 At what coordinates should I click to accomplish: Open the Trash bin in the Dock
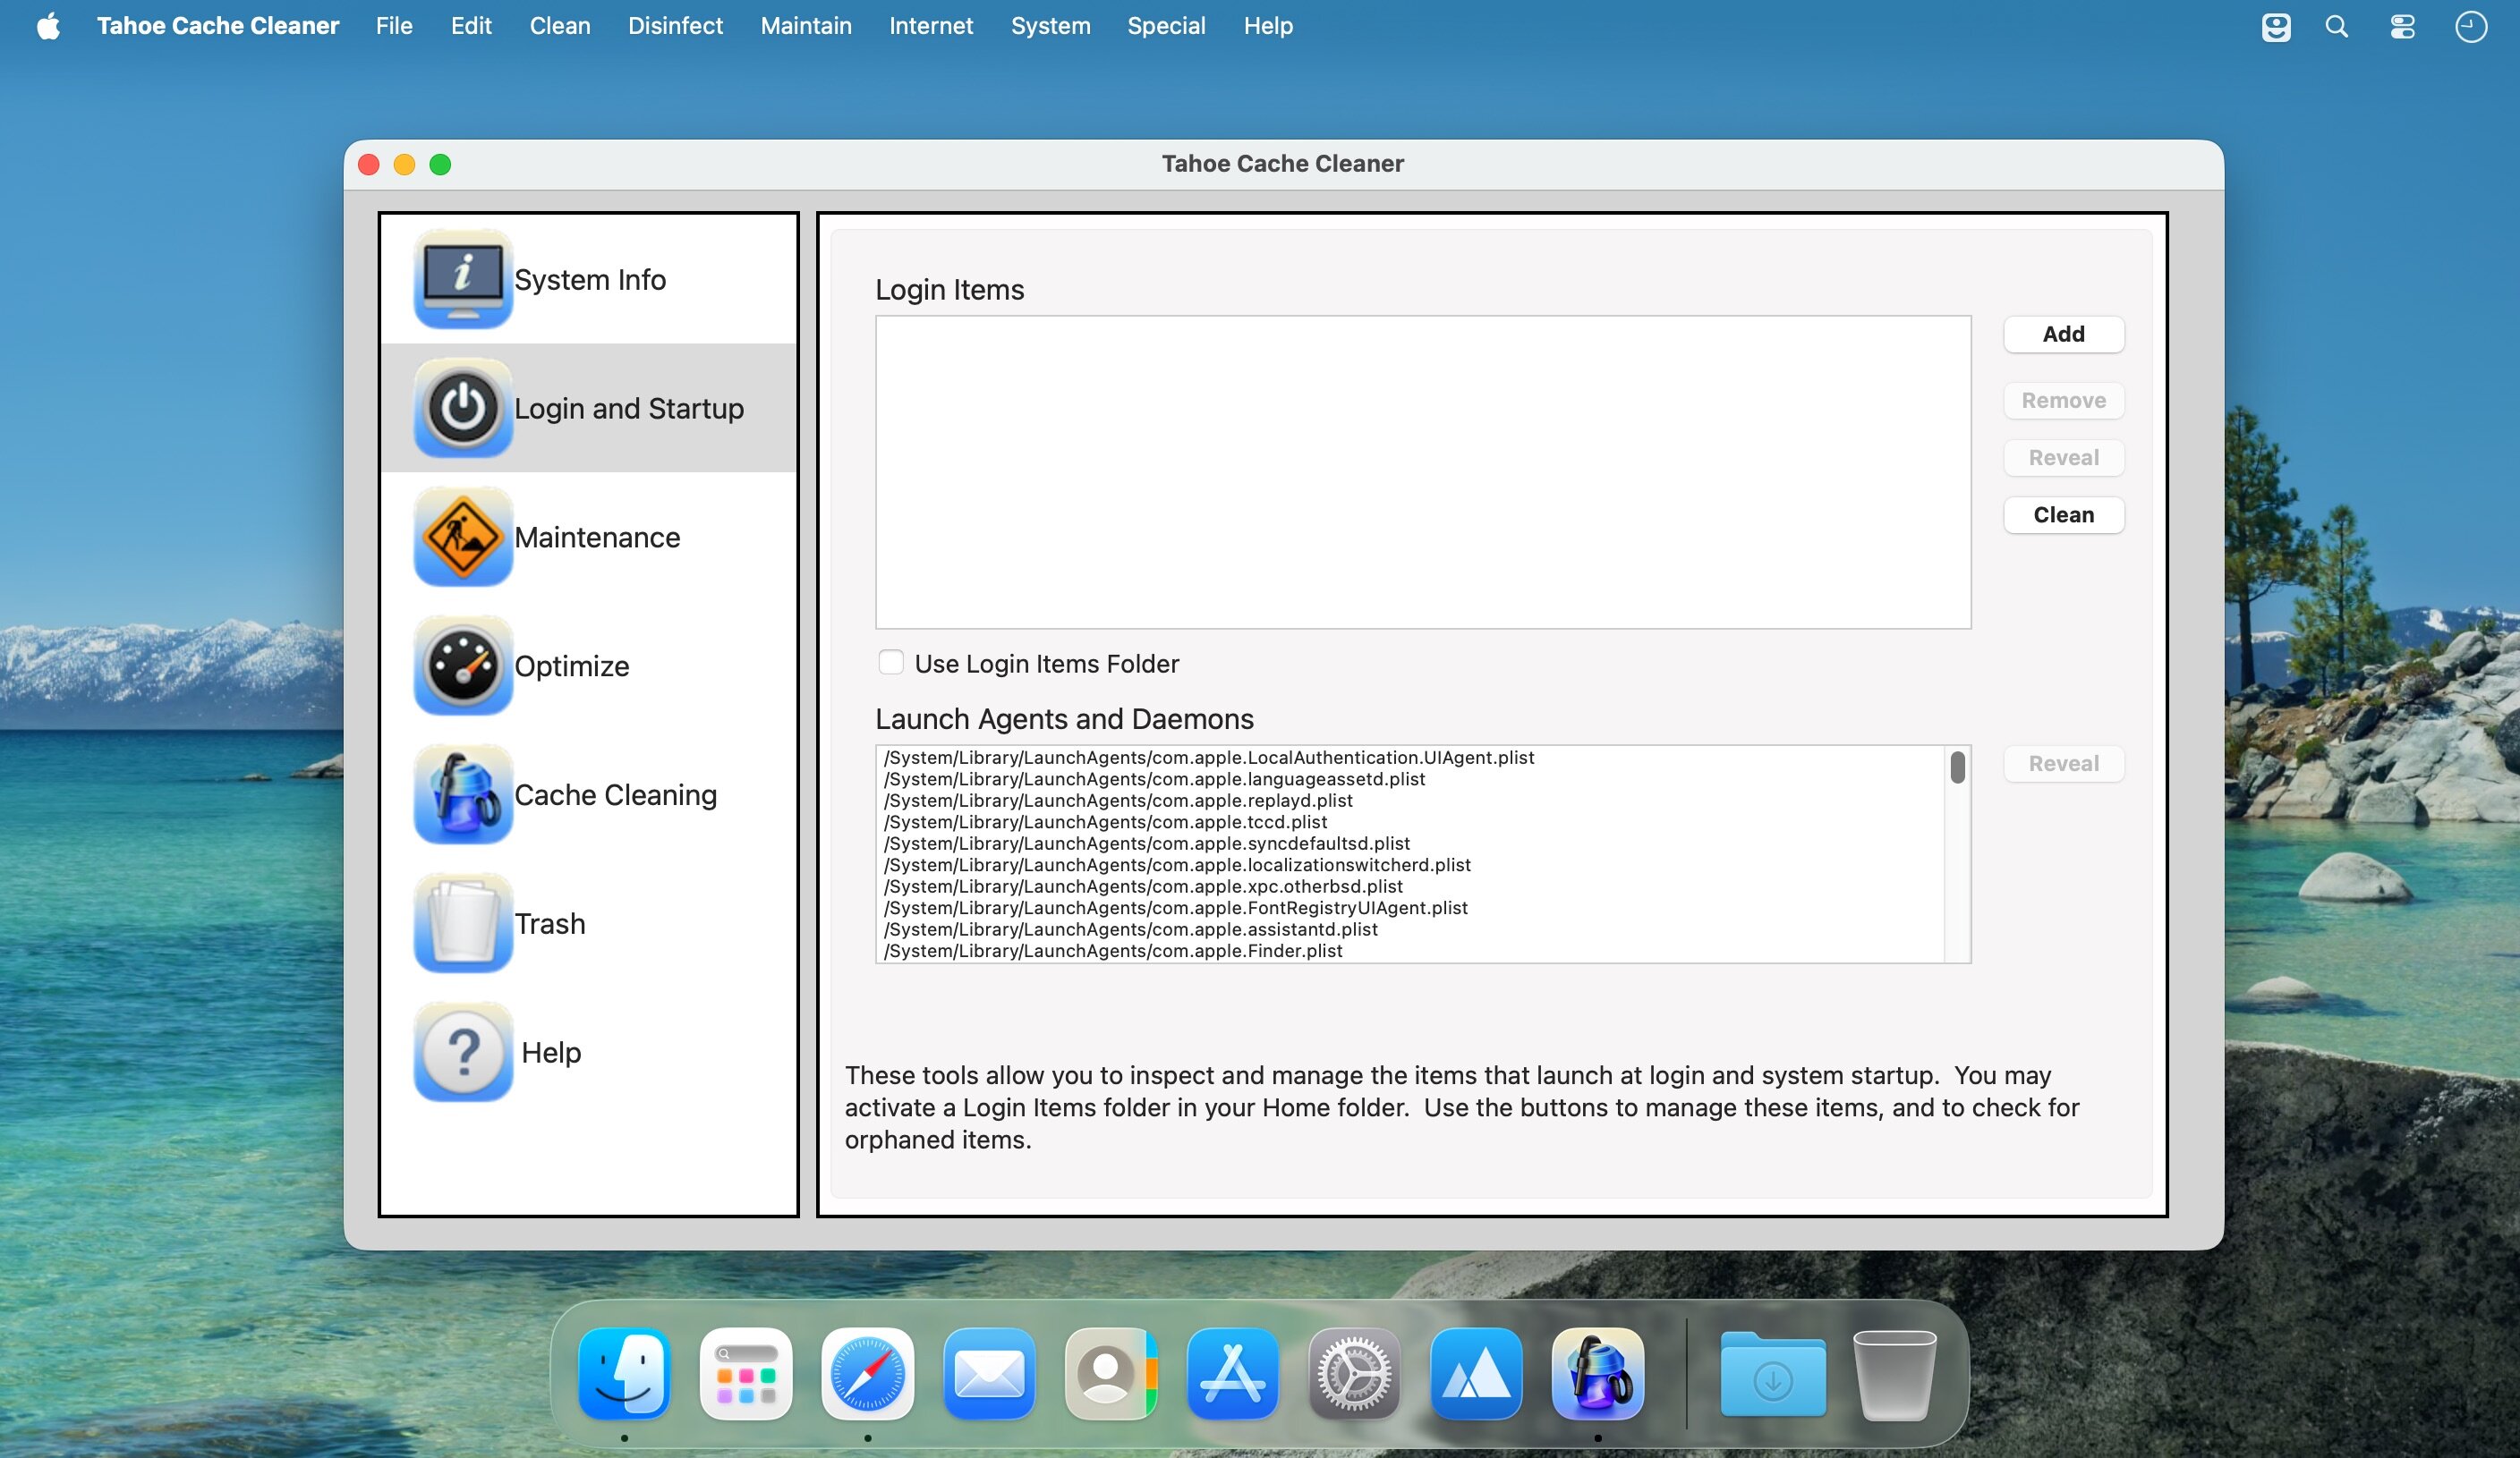pos(1895,1374)
